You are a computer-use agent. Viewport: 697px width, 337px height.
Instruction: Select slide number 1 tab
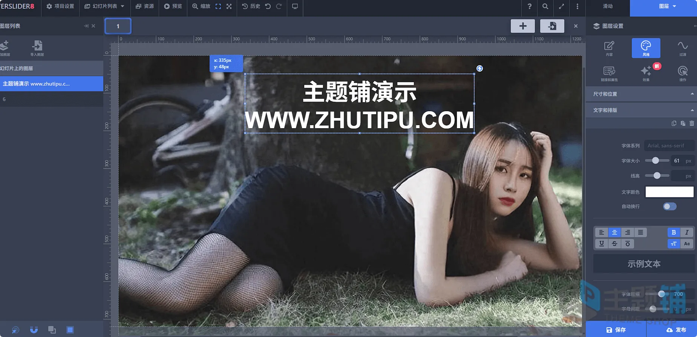pos(118,26)
